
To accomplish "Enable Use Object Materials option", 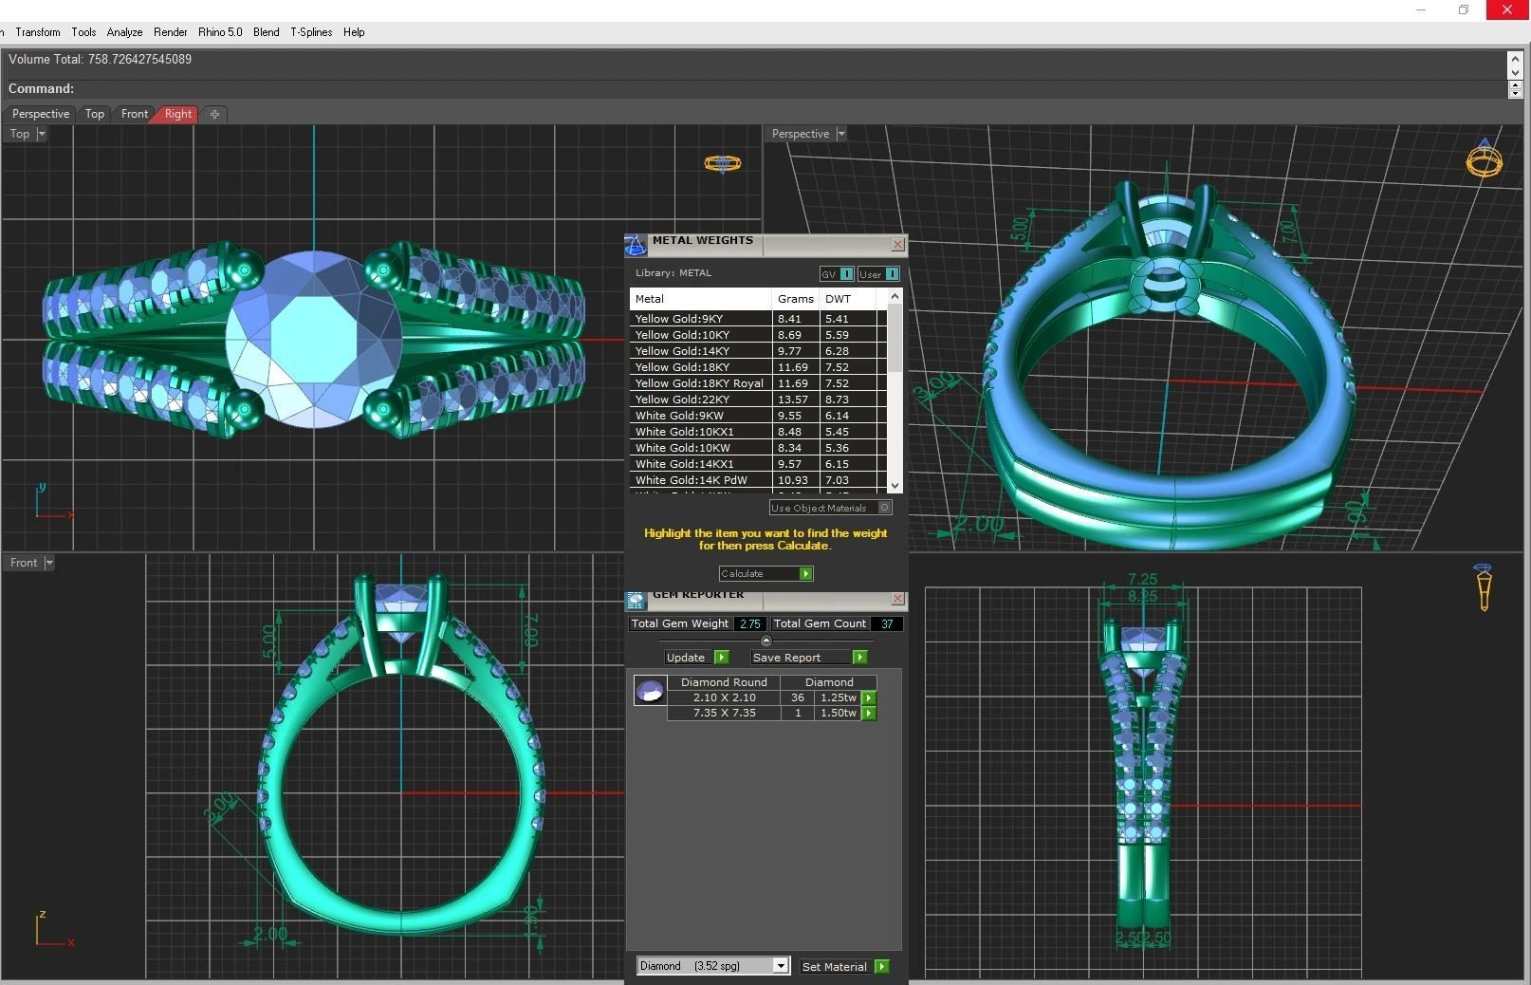I will click(x=884, y=508).
